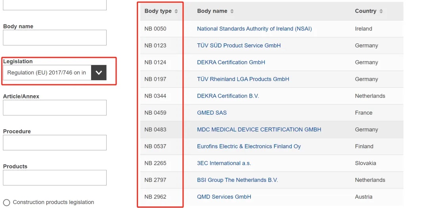Select the NB 2962 cell

(155, 197)
